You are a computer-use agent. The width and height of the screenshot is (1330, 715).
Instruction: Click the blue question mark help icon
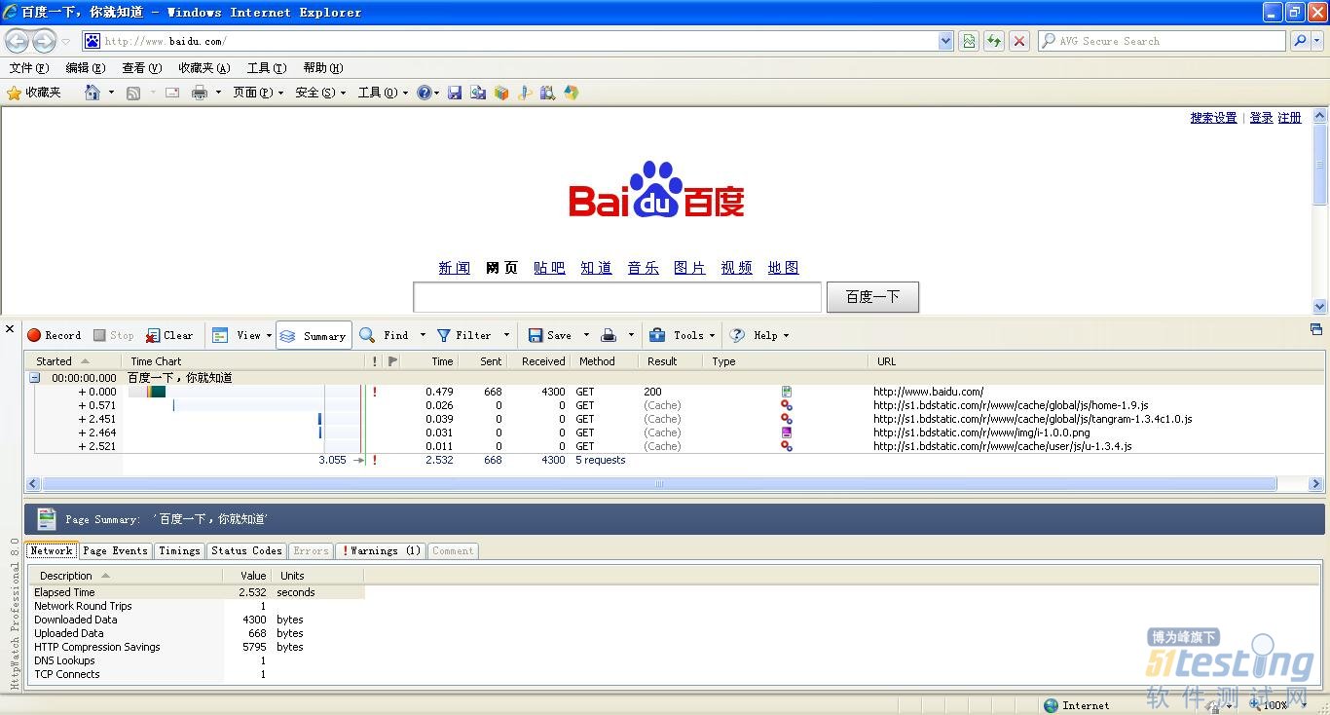424,93
